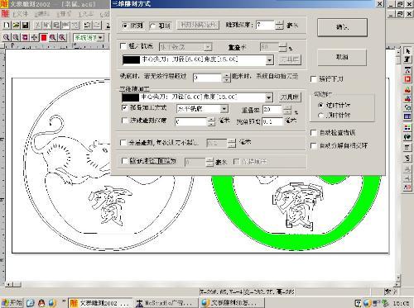Select the arrow pointer tool in right toolbar
414x308 pixels.
[x=407, y=51]
